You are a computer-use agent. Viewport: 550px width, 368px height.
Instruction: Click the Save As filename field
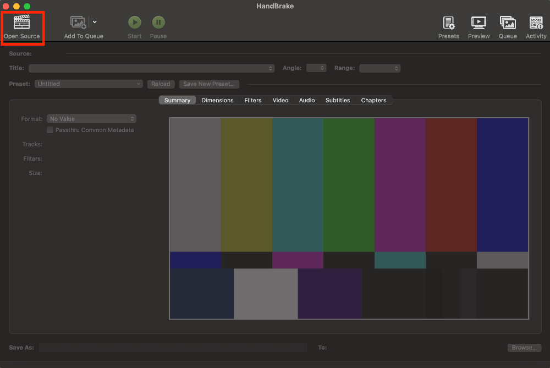point(173,348)
